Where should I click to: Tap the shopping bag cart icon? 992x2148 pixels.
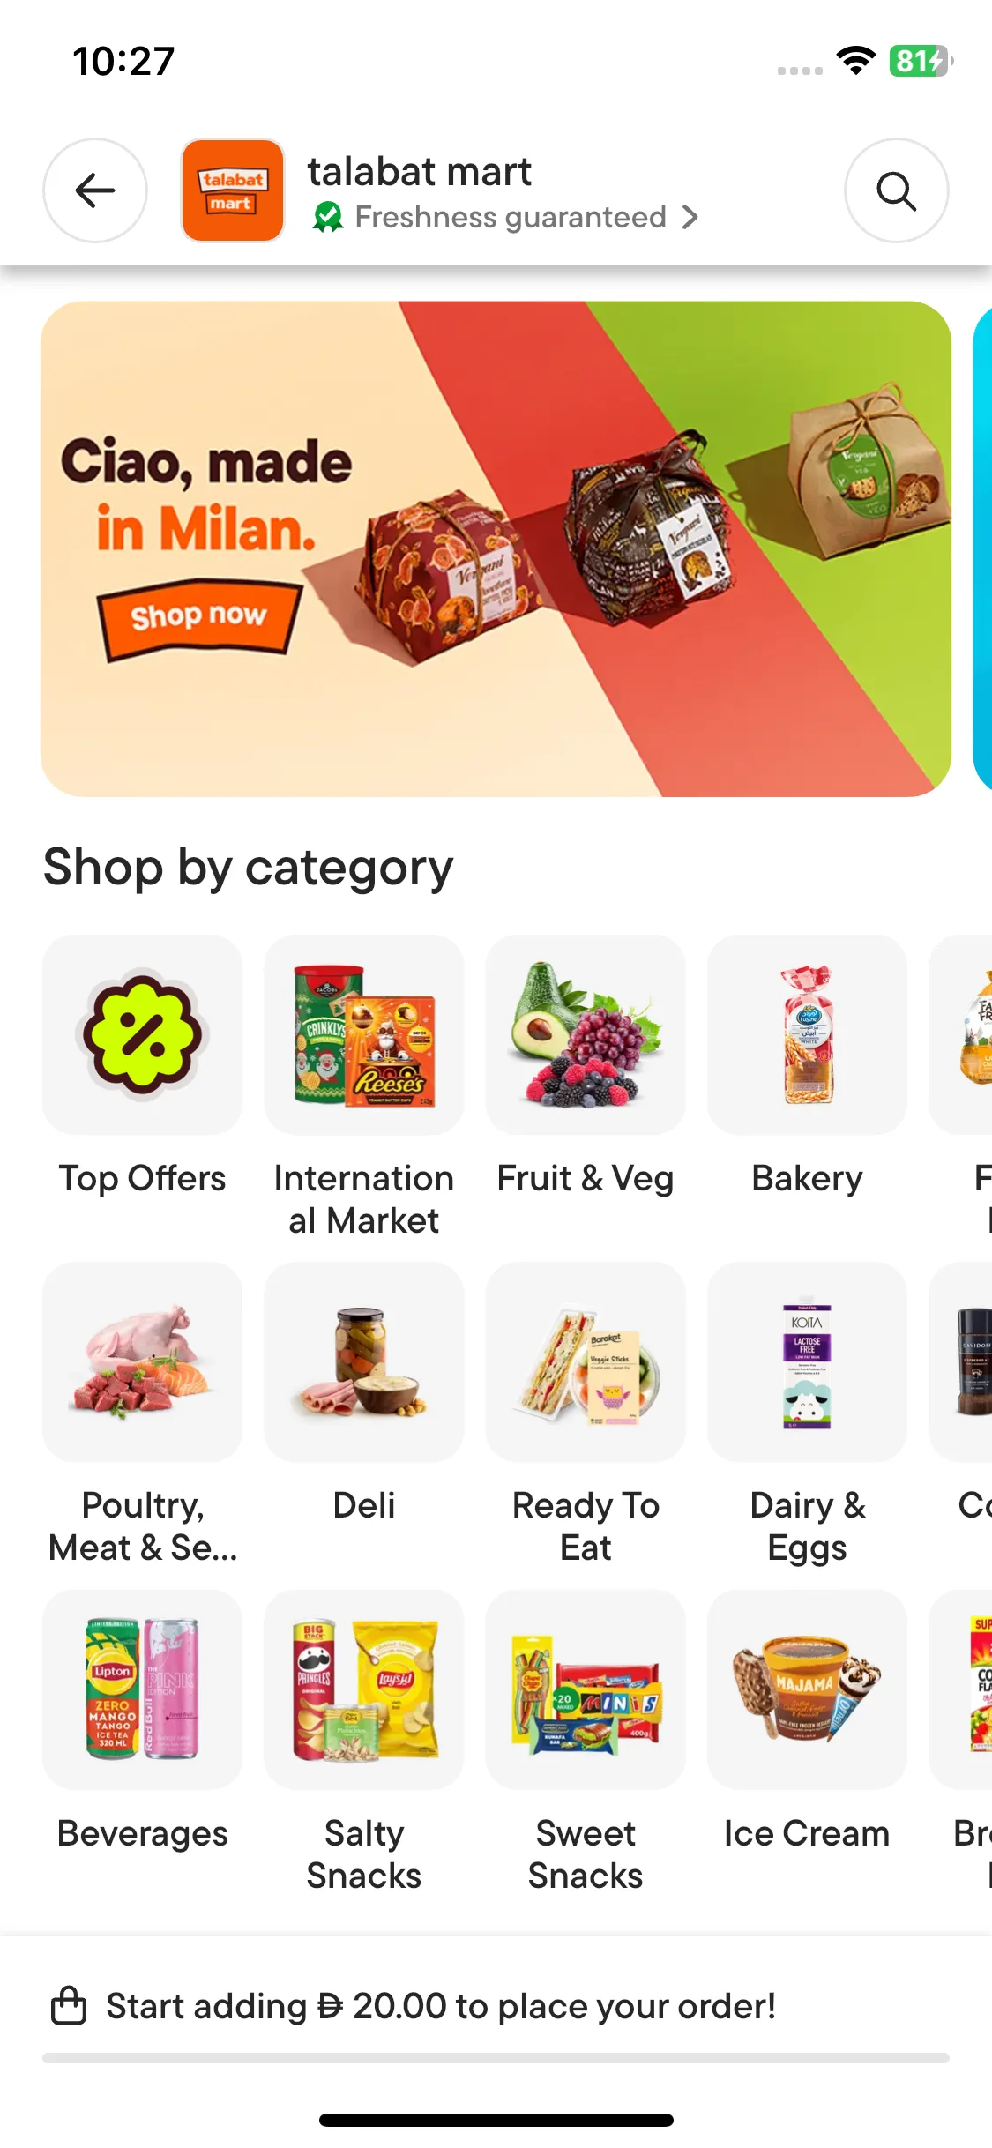coord(69,2006)
